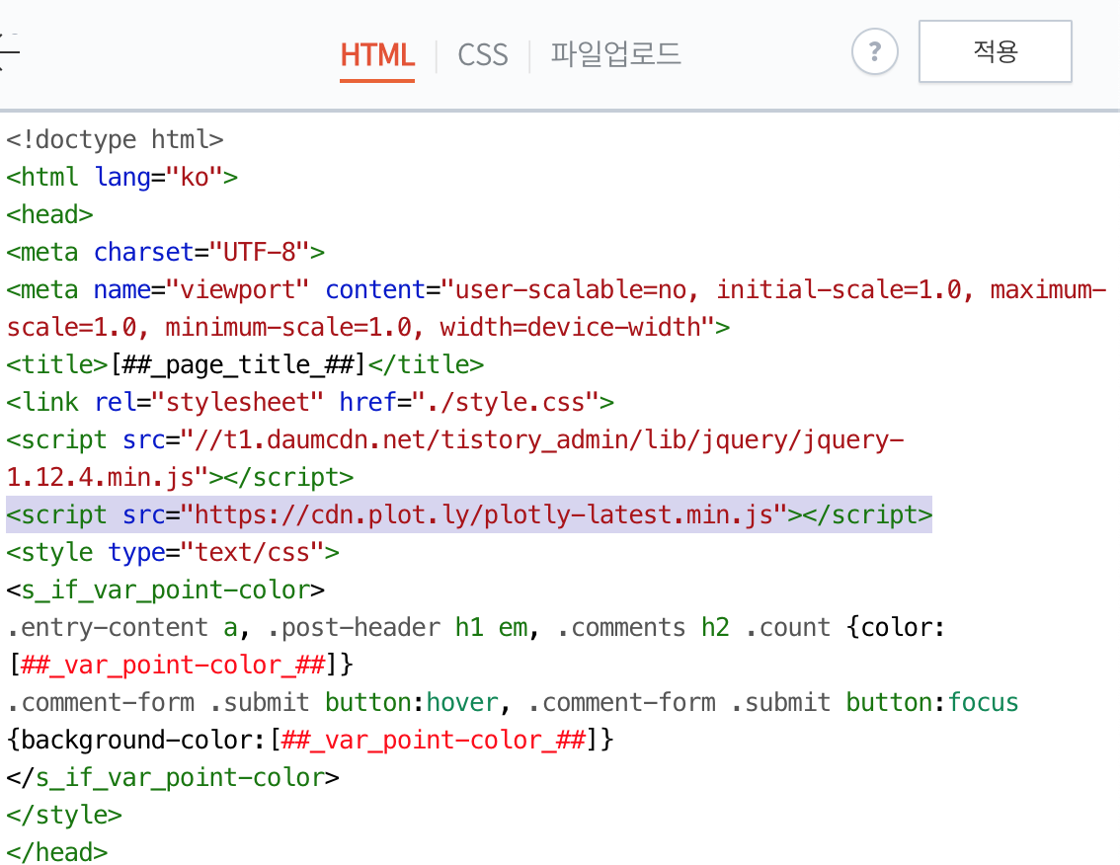
Task: Click the opening <head> tag line
Action: [x=50, y=214]
